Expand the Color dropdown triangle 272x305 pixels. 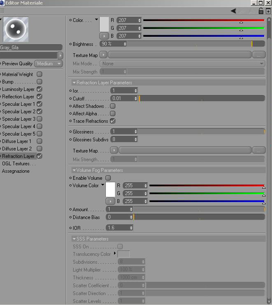click(x=96, y=19)
